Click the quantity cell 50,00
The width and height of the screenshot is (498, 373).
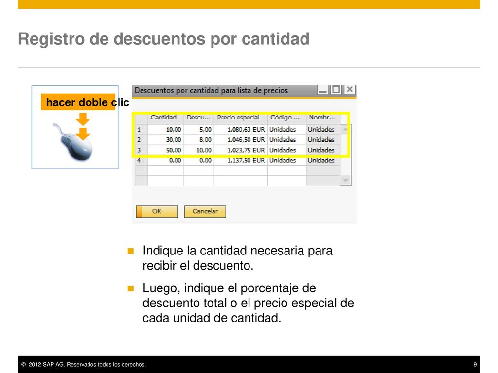(x=166, y=150)
